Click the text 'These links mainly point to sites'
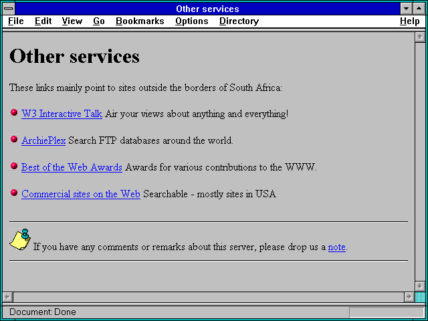Screen dimensions: 428x321 point(73,88)
